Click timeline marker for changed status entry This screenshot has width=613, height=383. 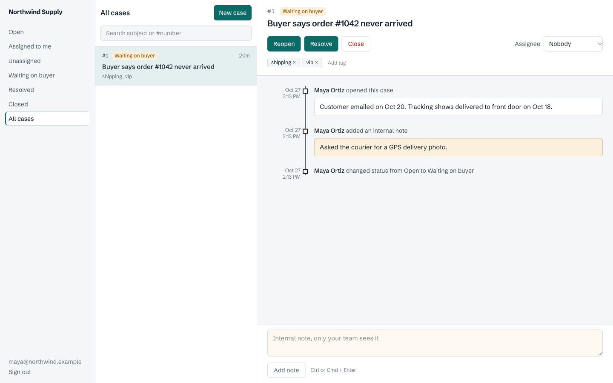pos(305,171)
